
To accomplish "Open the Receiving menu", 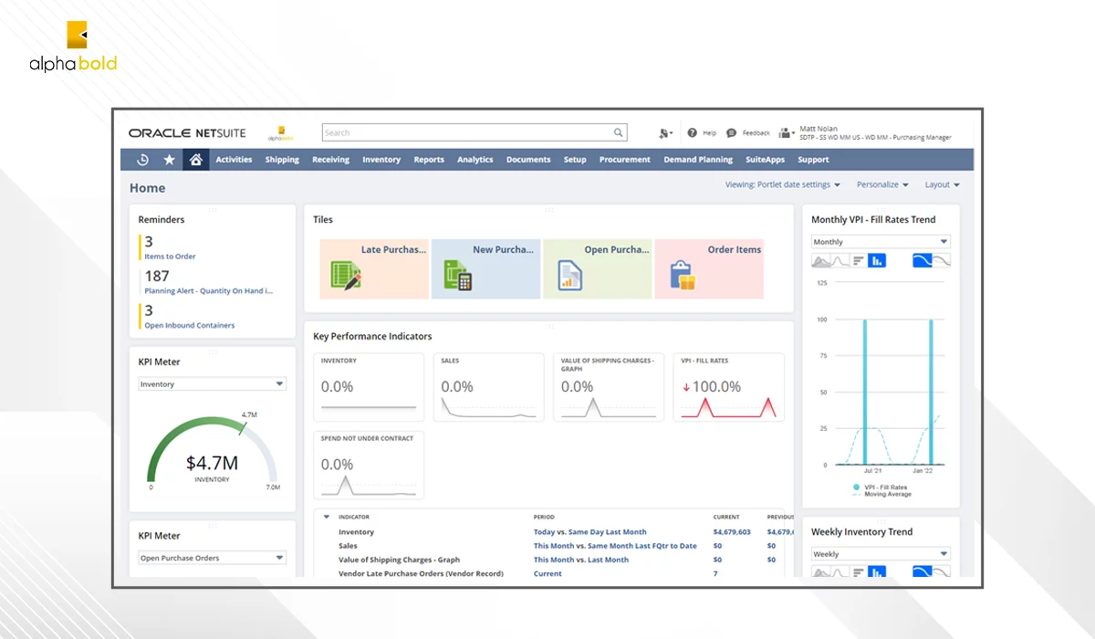I will [330, 160].
